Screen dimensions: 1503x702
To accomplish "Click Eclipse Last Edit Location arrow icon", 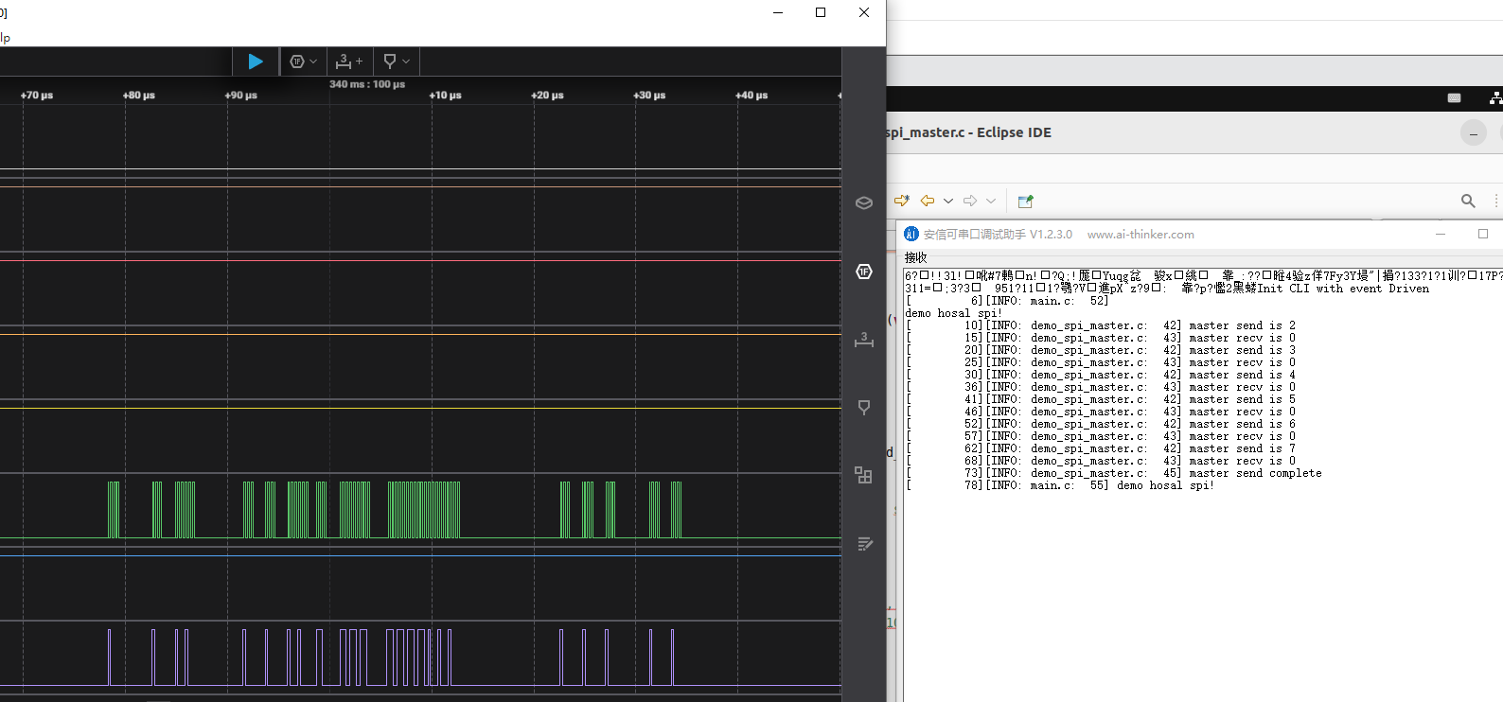I will [901, 201].
